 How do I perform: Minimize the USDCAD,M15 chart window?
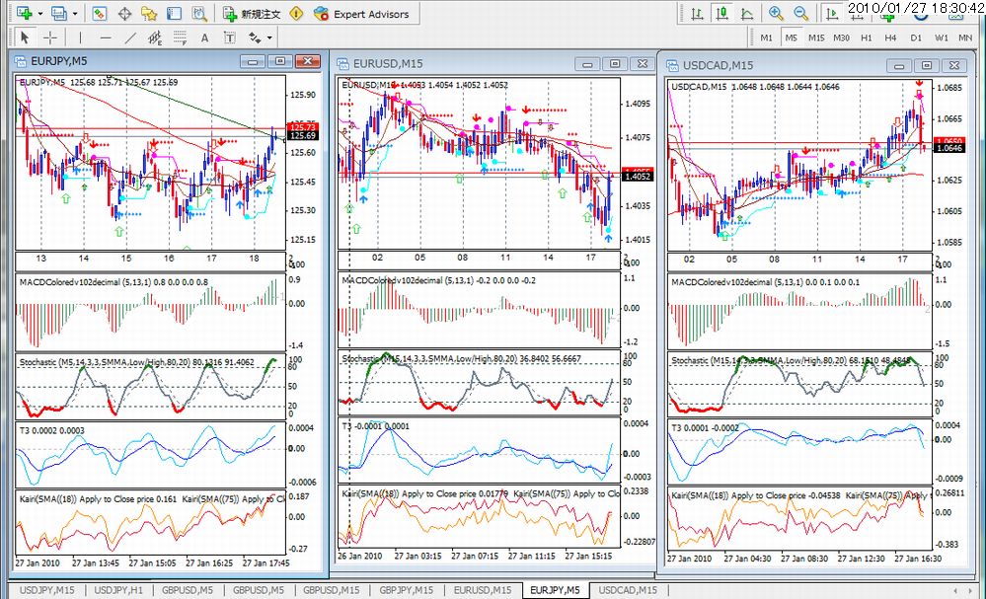(899, 66)
